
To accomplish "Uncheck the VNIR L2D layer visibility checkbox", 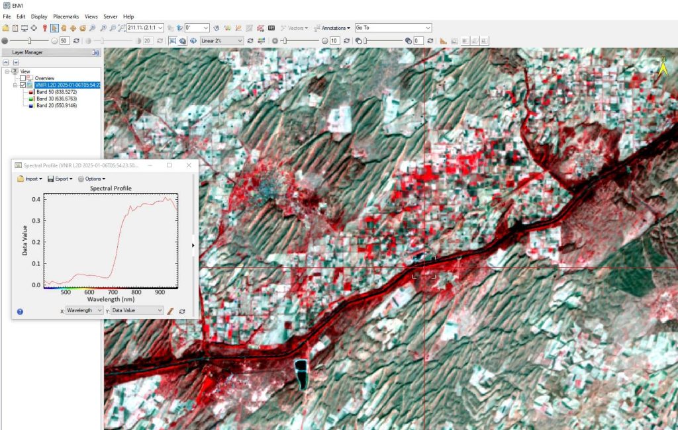I will (23, 85).
